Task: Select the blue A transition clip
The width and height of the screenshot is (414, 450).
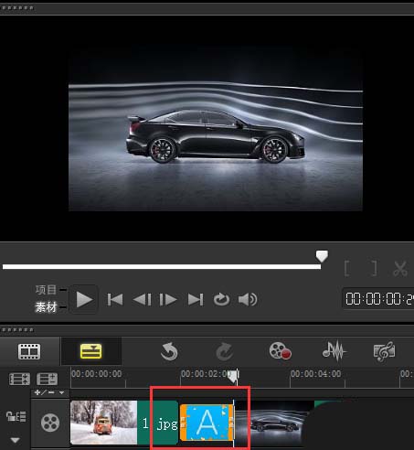Action: pyautogui.click(x=207, y=423)
